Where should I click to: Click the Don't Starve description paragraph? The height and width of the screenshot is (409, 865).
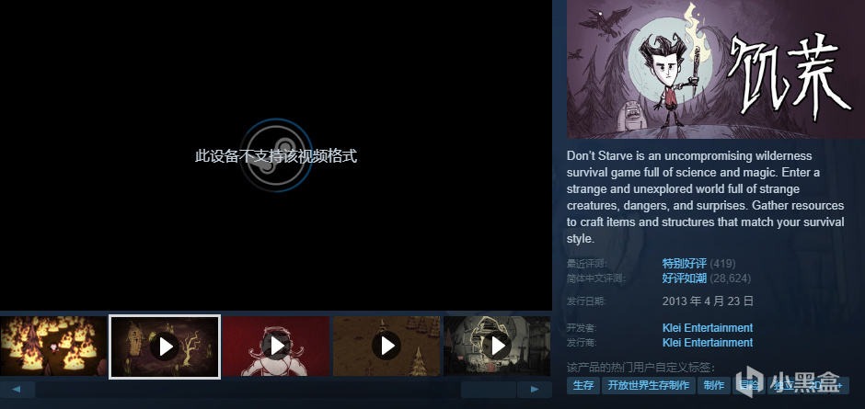706,198
